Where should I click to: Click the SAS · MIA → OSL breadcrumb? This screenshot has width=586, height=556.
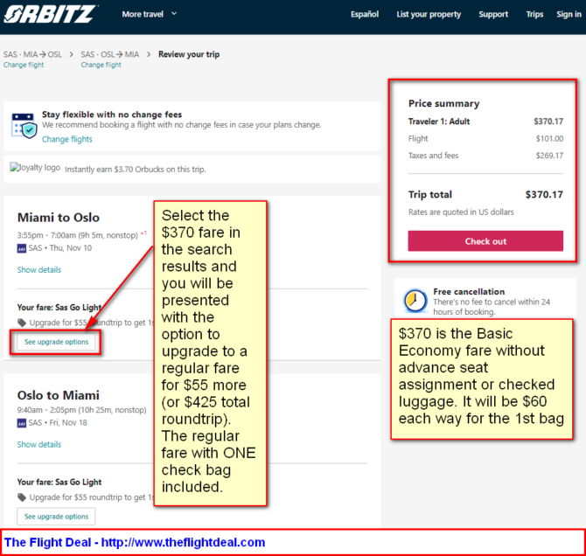coord(32,54)
